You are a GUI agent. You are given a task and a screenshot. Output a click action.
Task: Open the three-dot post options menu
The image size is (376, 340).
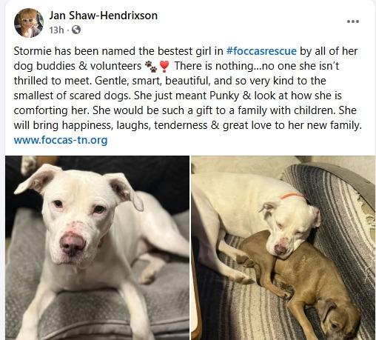[x=353, y=21]
